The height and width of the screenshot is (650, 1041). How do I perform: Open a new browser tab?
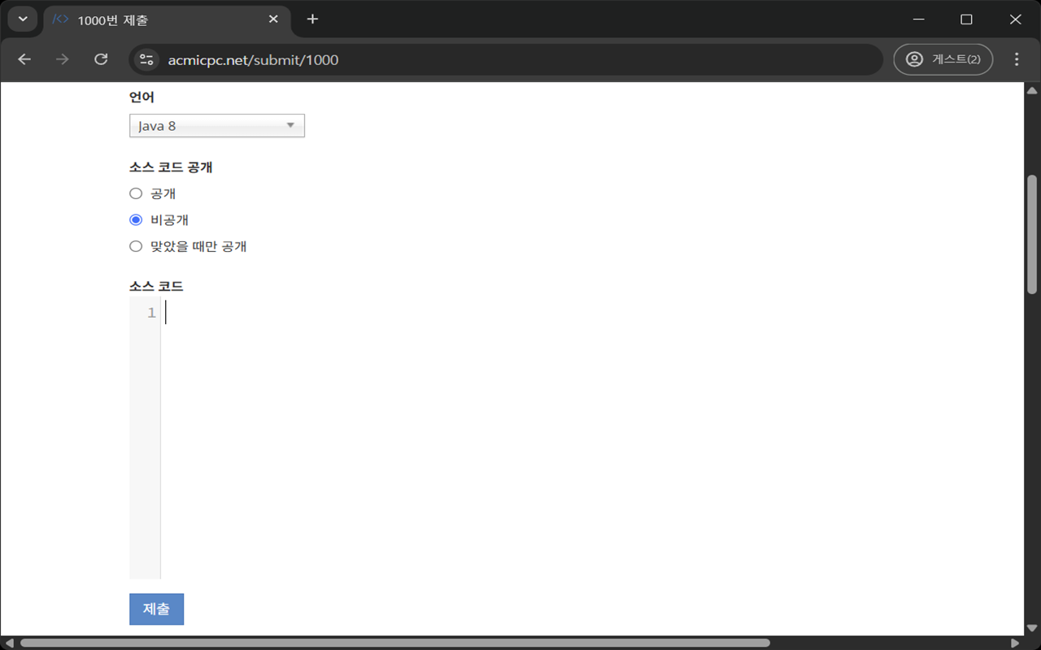point(312,19)
